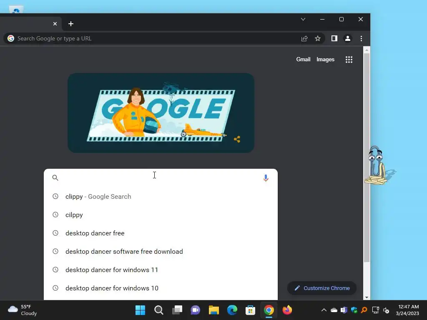Launch Microsoft Edge from taskbar
The image size is (427, 320).
click(x=232, y=310)
